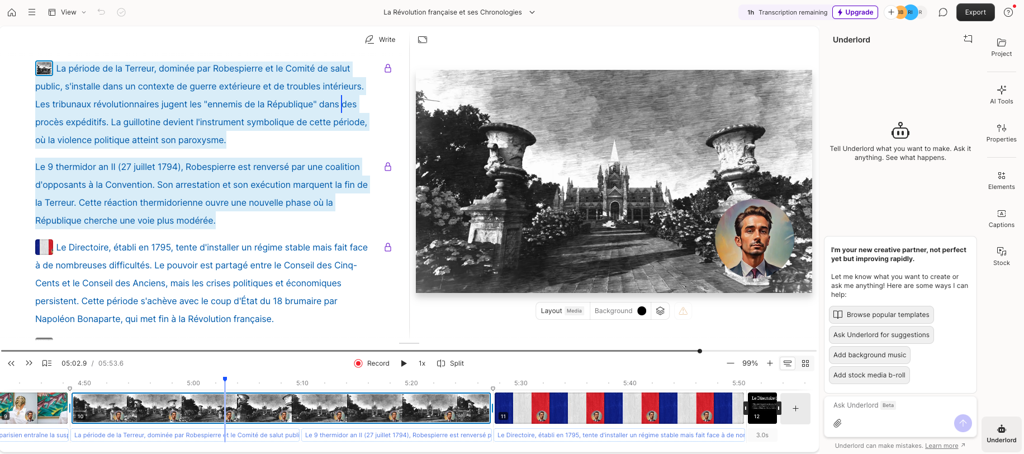1024x454 pixels.
Task: Open the Elements panel
Action: click(x=1001, y=179)
